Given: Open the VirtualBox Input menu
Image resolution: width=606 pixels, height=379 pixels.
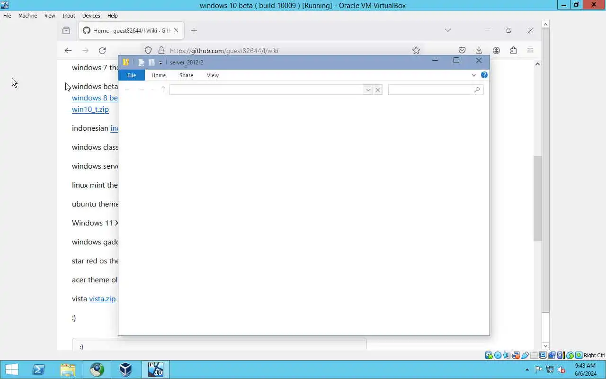Looking at the screenshot, I should tap(69, 16).
